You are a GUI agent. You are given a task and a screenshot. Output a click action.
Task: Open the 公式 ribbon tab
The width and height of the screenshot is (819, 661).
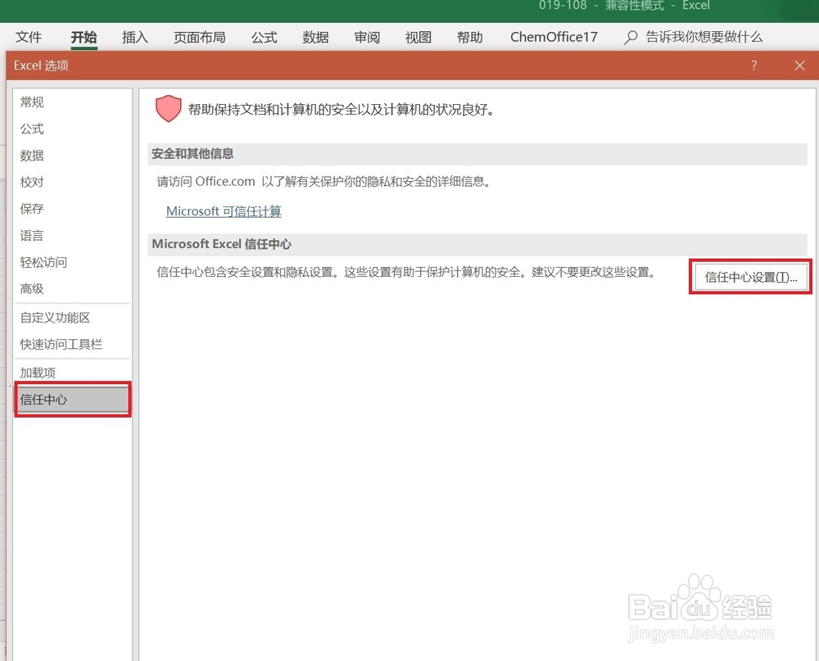coord(265,37)
